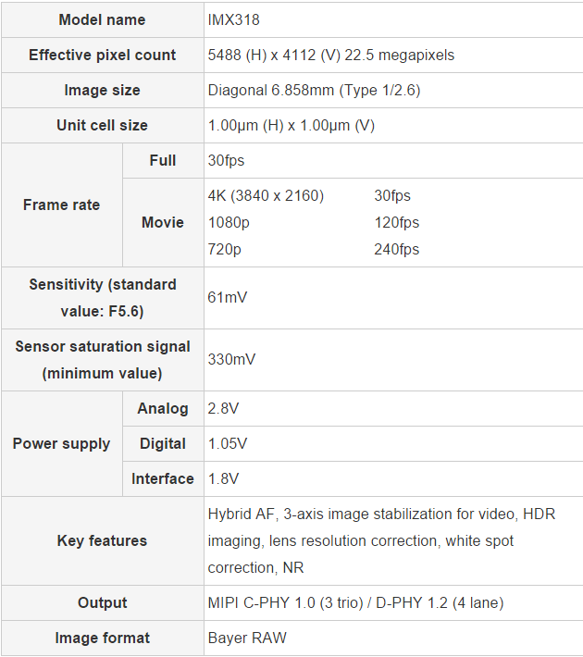This screenshot has height=657, width=583.
Task: Click the 330mV saturation value
Action: [231, 359]
